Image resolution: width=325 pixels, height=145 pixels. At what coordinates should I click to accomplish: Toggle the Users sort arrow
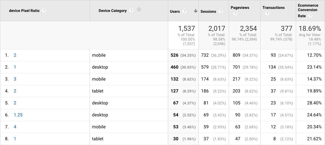click(x=195, y=11)
